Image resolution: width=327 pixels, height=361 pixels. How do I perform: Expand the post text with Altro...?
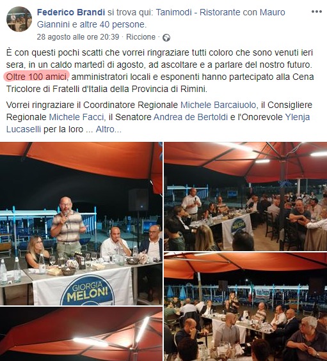click(108, 129)
